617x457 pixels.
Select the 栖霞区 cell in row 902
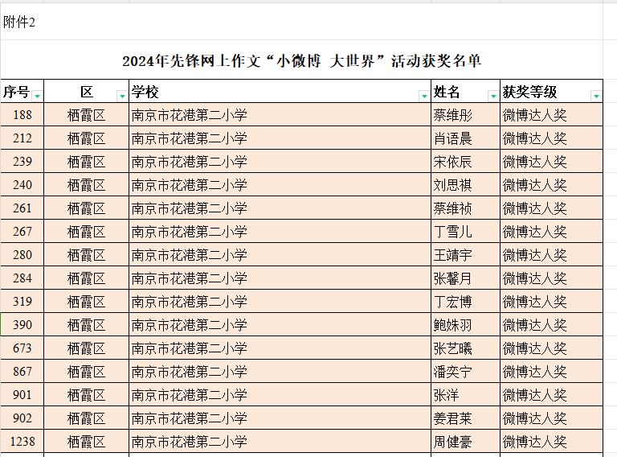86,418
